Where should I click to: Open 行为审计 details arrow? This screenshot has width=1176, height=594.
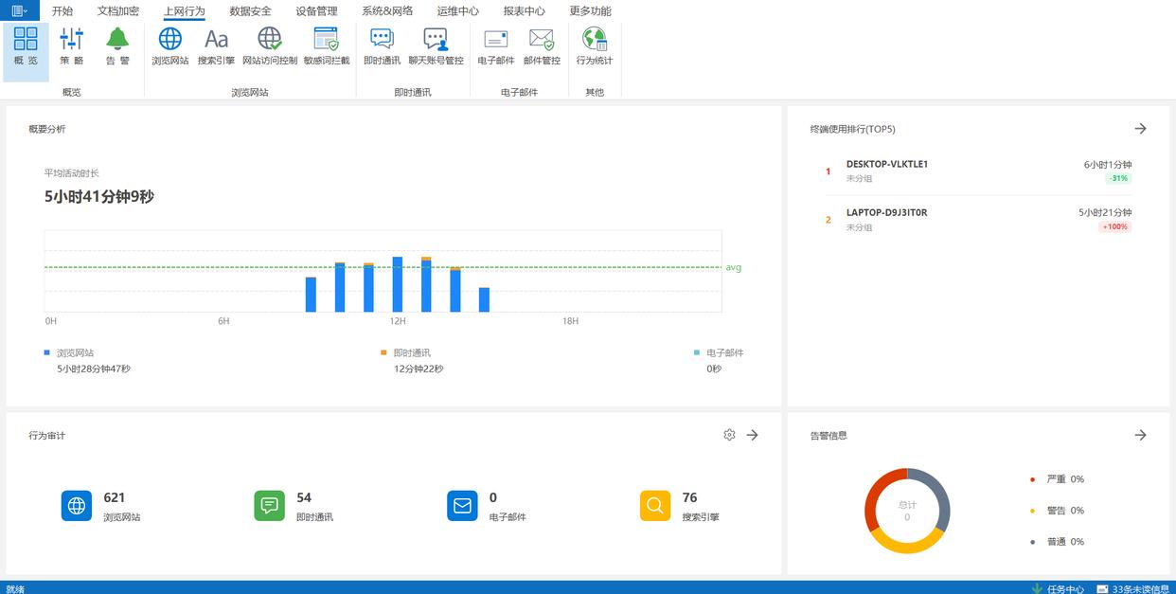coord(752,435)
